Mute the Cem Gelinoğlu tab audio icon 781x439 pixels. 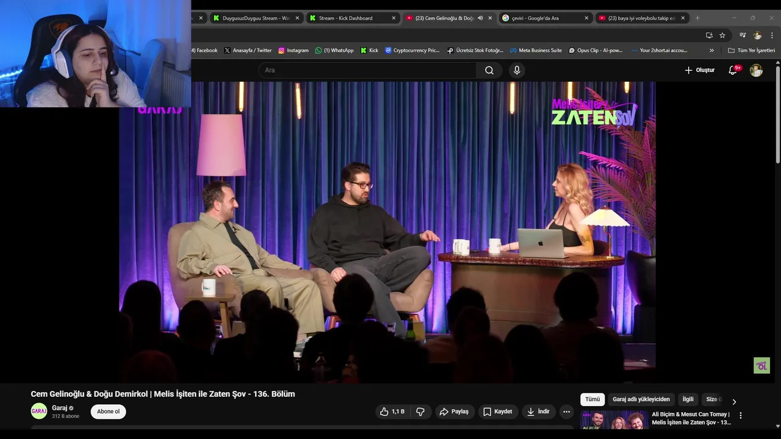click(480, 18)
